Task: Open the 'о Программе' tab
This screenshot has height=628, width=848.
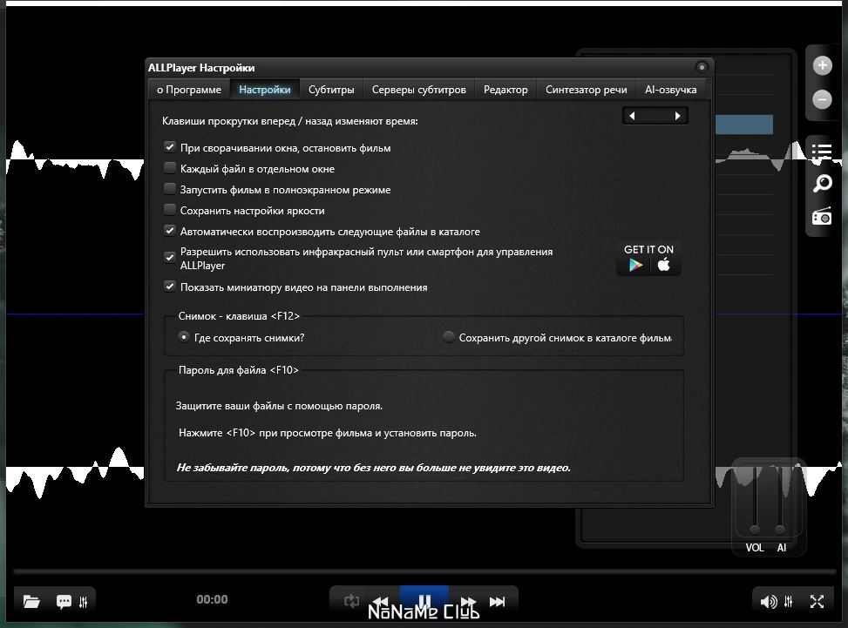Action: [189, 90]
